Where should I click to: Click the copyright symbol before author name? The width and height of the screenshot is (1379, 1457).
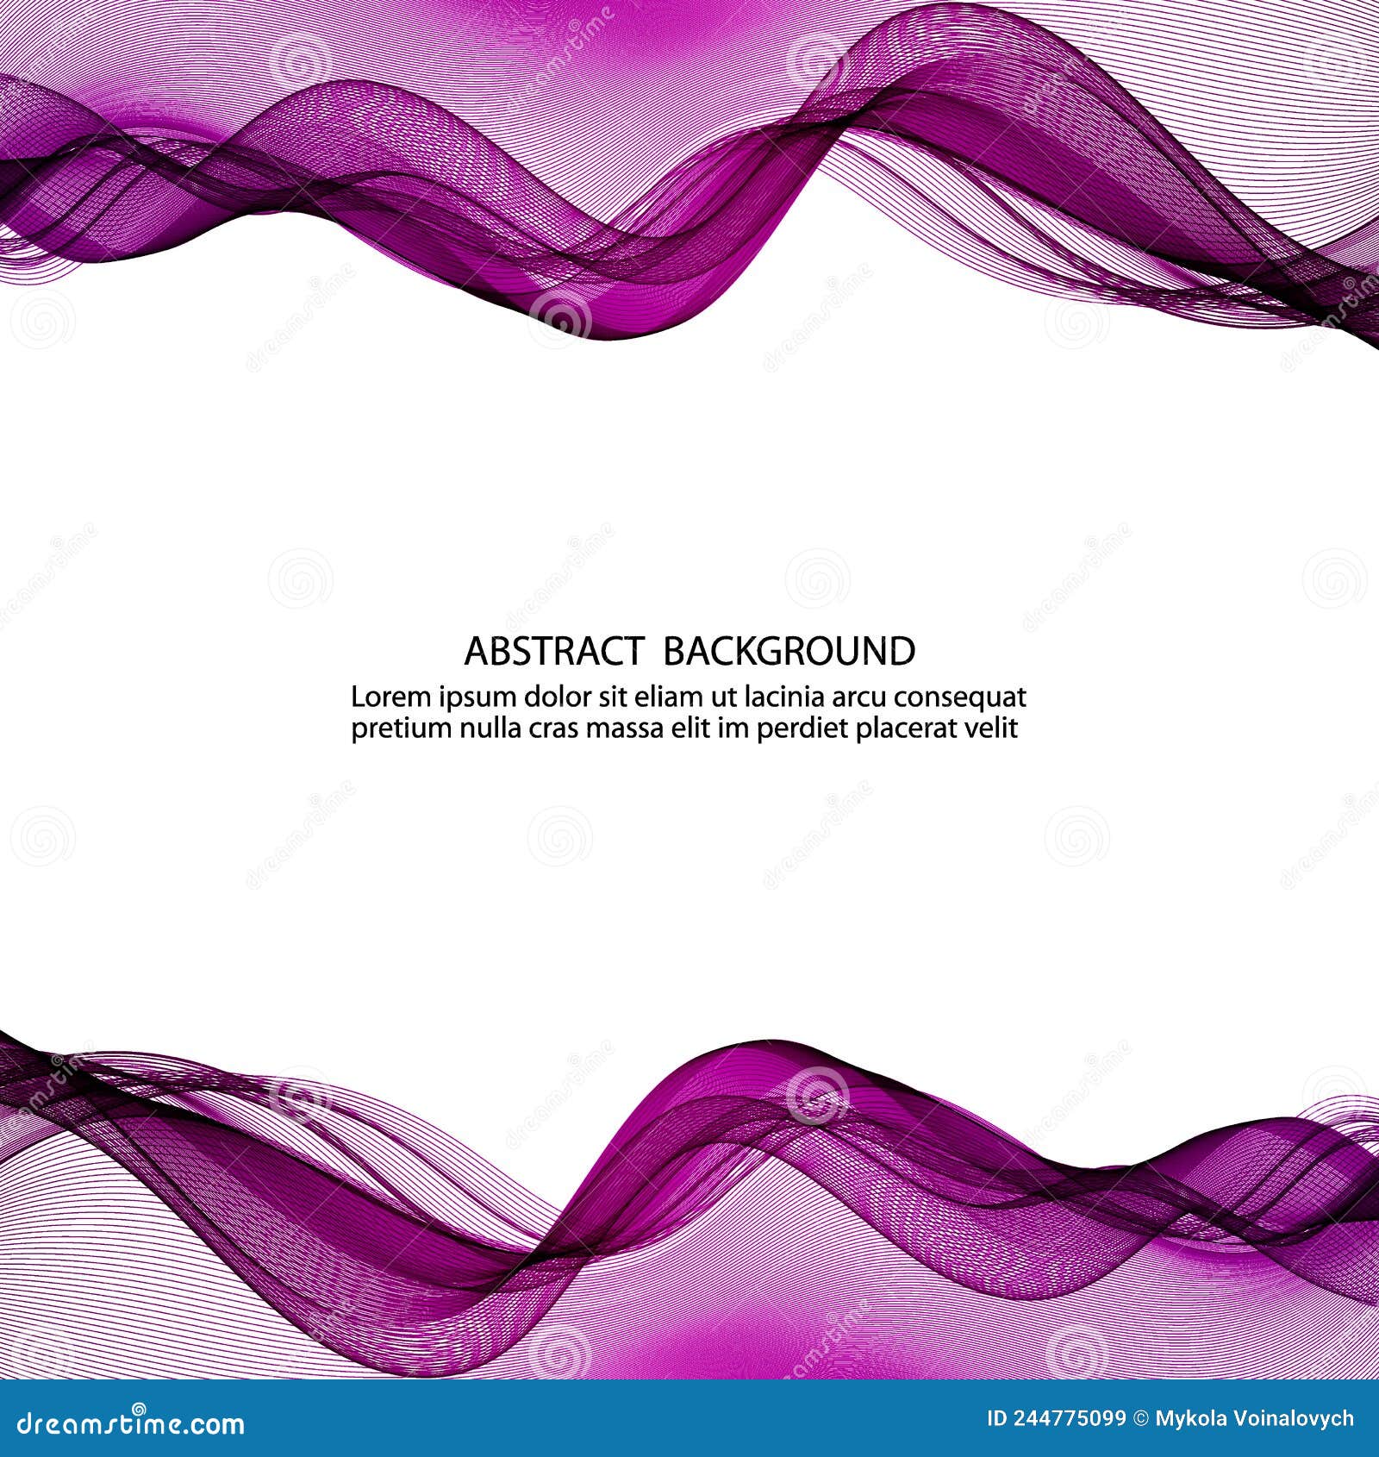pyautogui.click(x=1140, y=1419)
